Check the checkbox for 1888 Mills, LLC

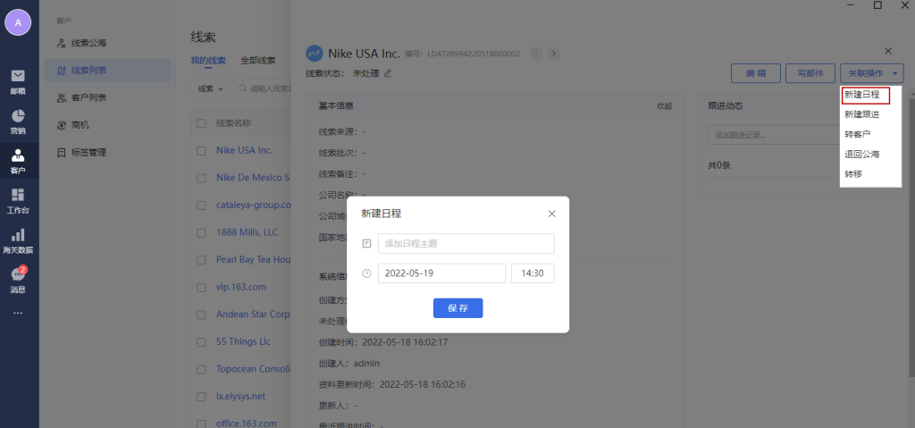pyautogui.click(x=201, y=232)
